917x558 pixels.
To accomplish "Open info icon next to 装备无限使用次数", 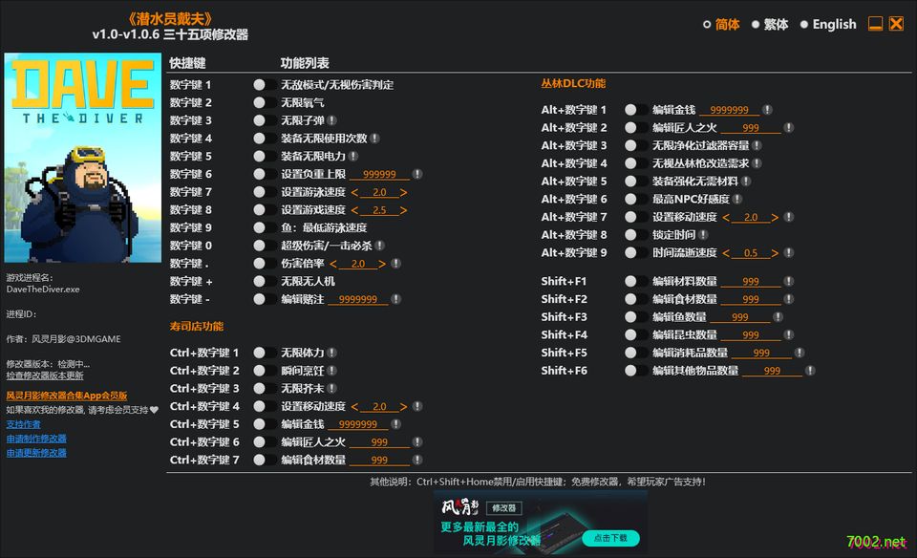I will (x=374, y=139).
